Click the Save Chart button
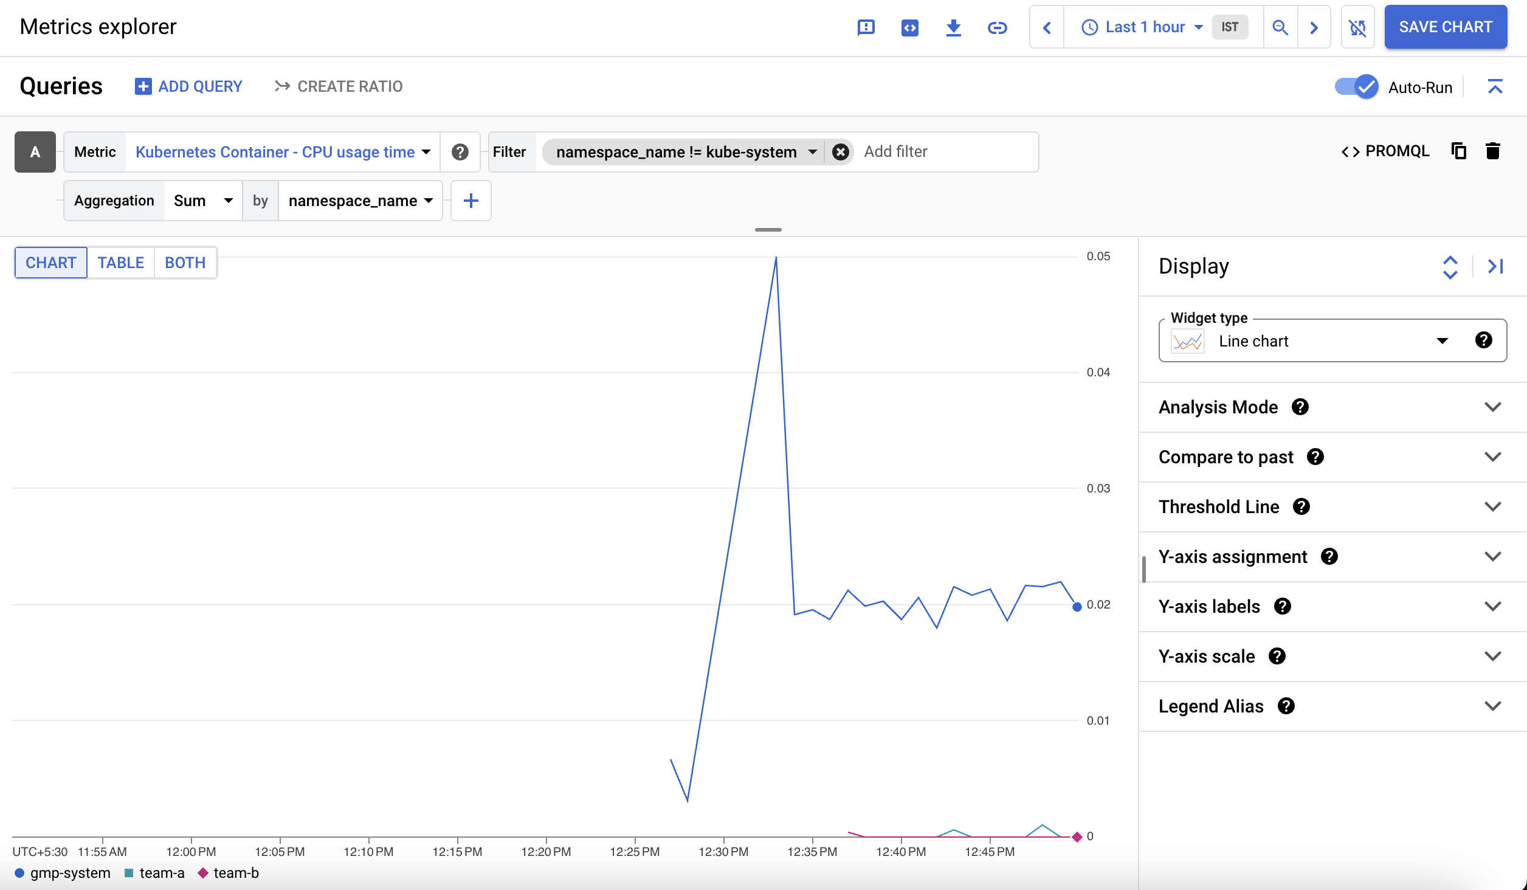Image resolution: width=1527 pixels, height=890 pixels. pyautogui.click(x=1446, y=27)
